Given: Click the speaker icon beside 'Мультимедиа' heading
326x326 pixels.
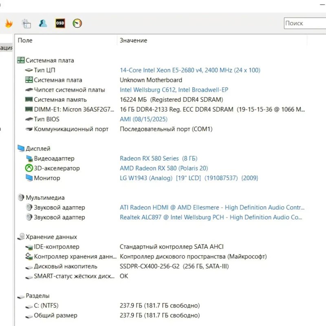Looking at the screenshot, I should (21, 197).
